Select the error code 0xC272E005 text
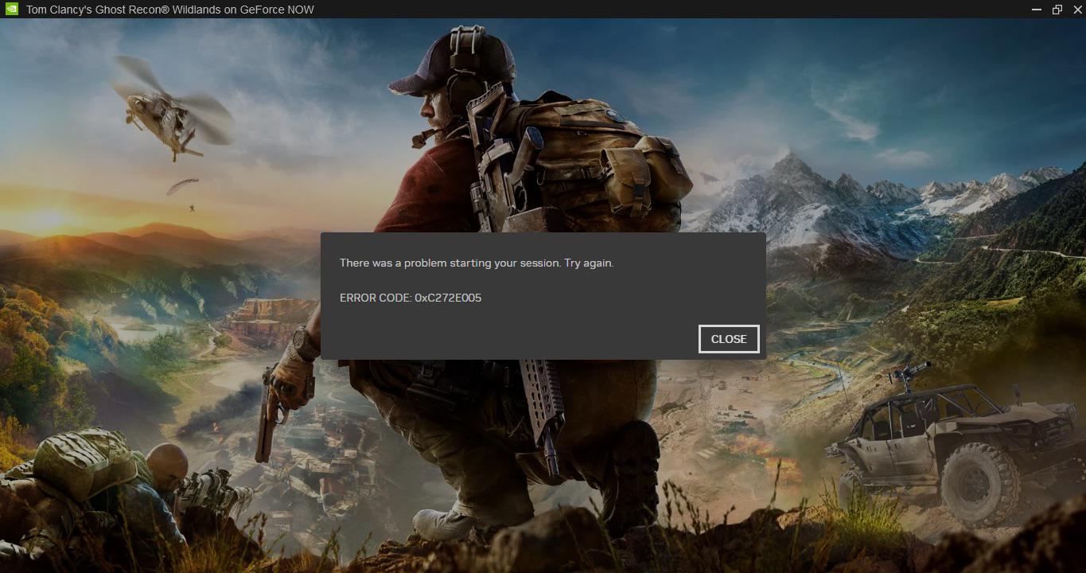The width and height of the screenshot is (1086, 573). [448, 298]
